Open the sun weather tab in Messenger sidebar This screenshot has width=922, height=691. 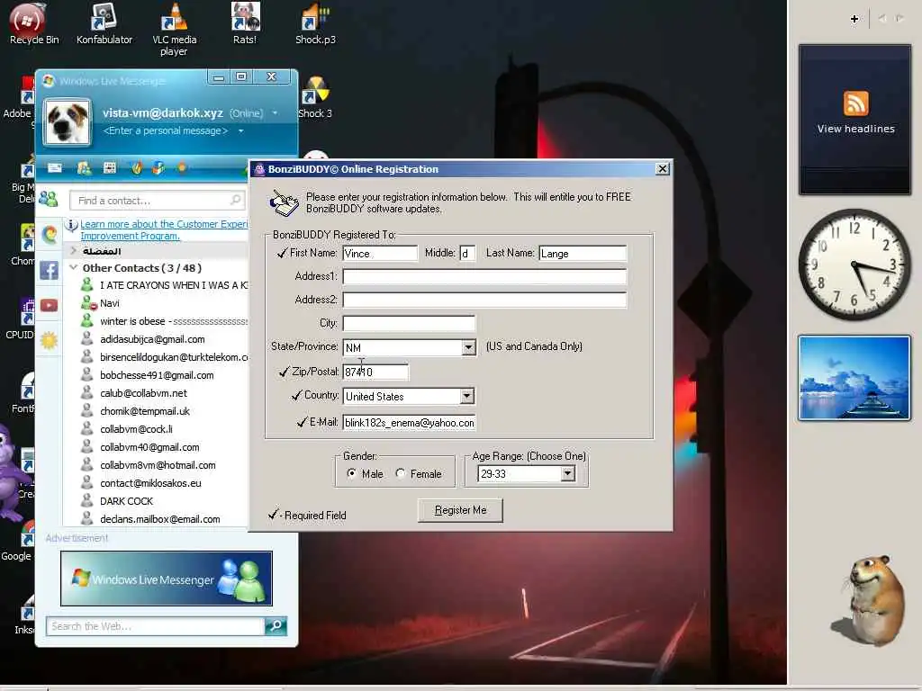click(x=49, y=340)
